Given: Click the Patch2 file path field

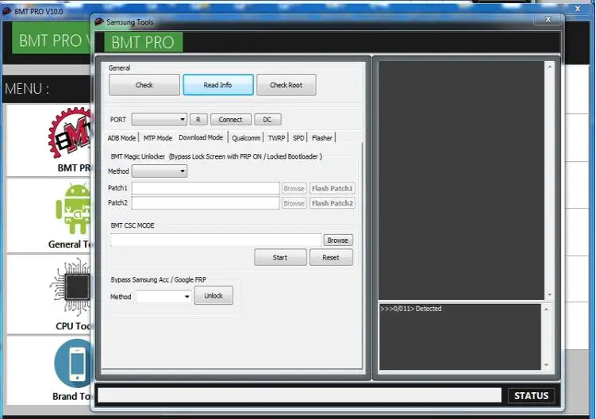Looking at the screenshot, I should (206, 203).
